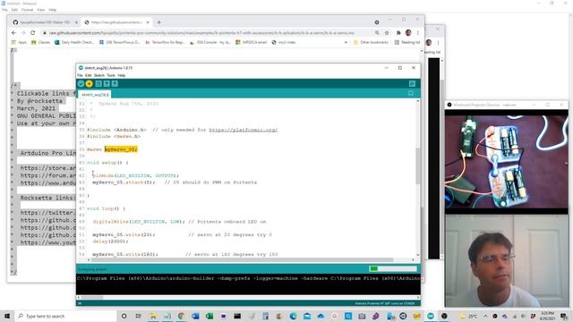Open Task View from the taskbar
The width and height of the screenshot is (573, 322).
138,316
